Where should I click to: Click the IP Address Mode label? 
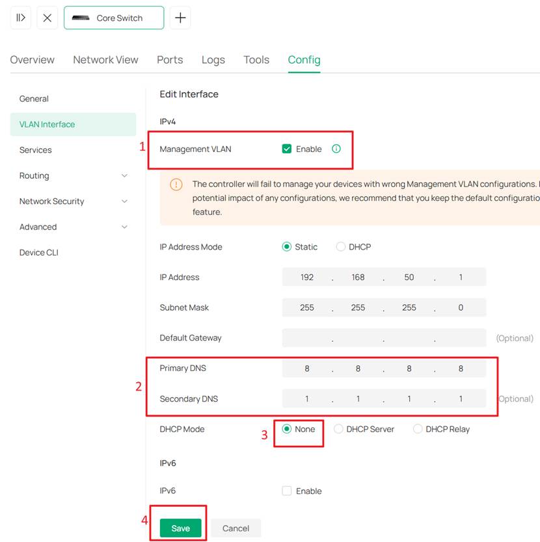pos(191,247)
